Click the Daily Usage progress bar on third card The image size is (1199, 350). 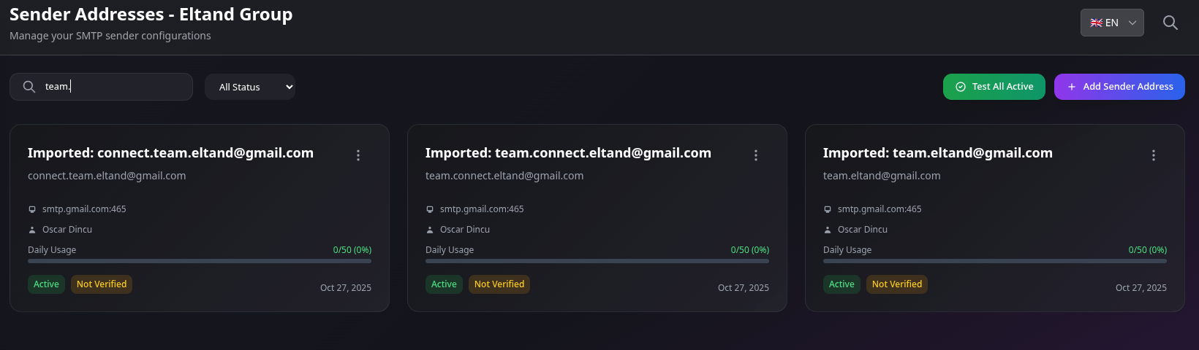pyautogui.click(x=995, y=260)
